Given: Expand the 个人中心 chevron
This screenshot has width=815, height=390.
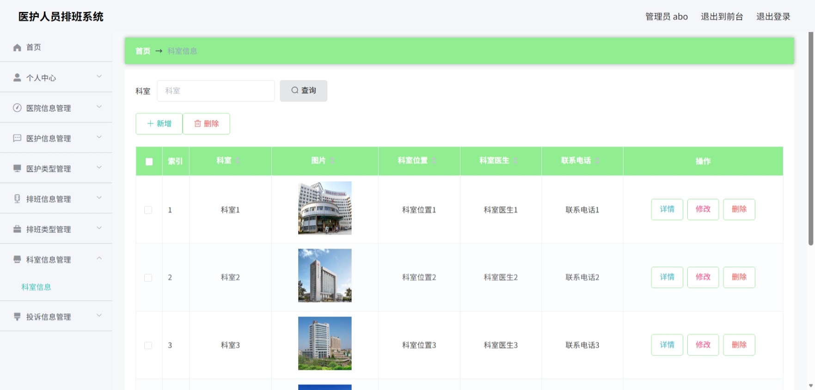Looking at the screenshot, I should click(x=99, y=76).
